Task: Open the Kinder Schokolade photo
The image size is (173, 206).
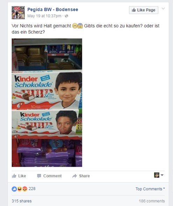Action: pyautogui.click(x=47, y=103)
